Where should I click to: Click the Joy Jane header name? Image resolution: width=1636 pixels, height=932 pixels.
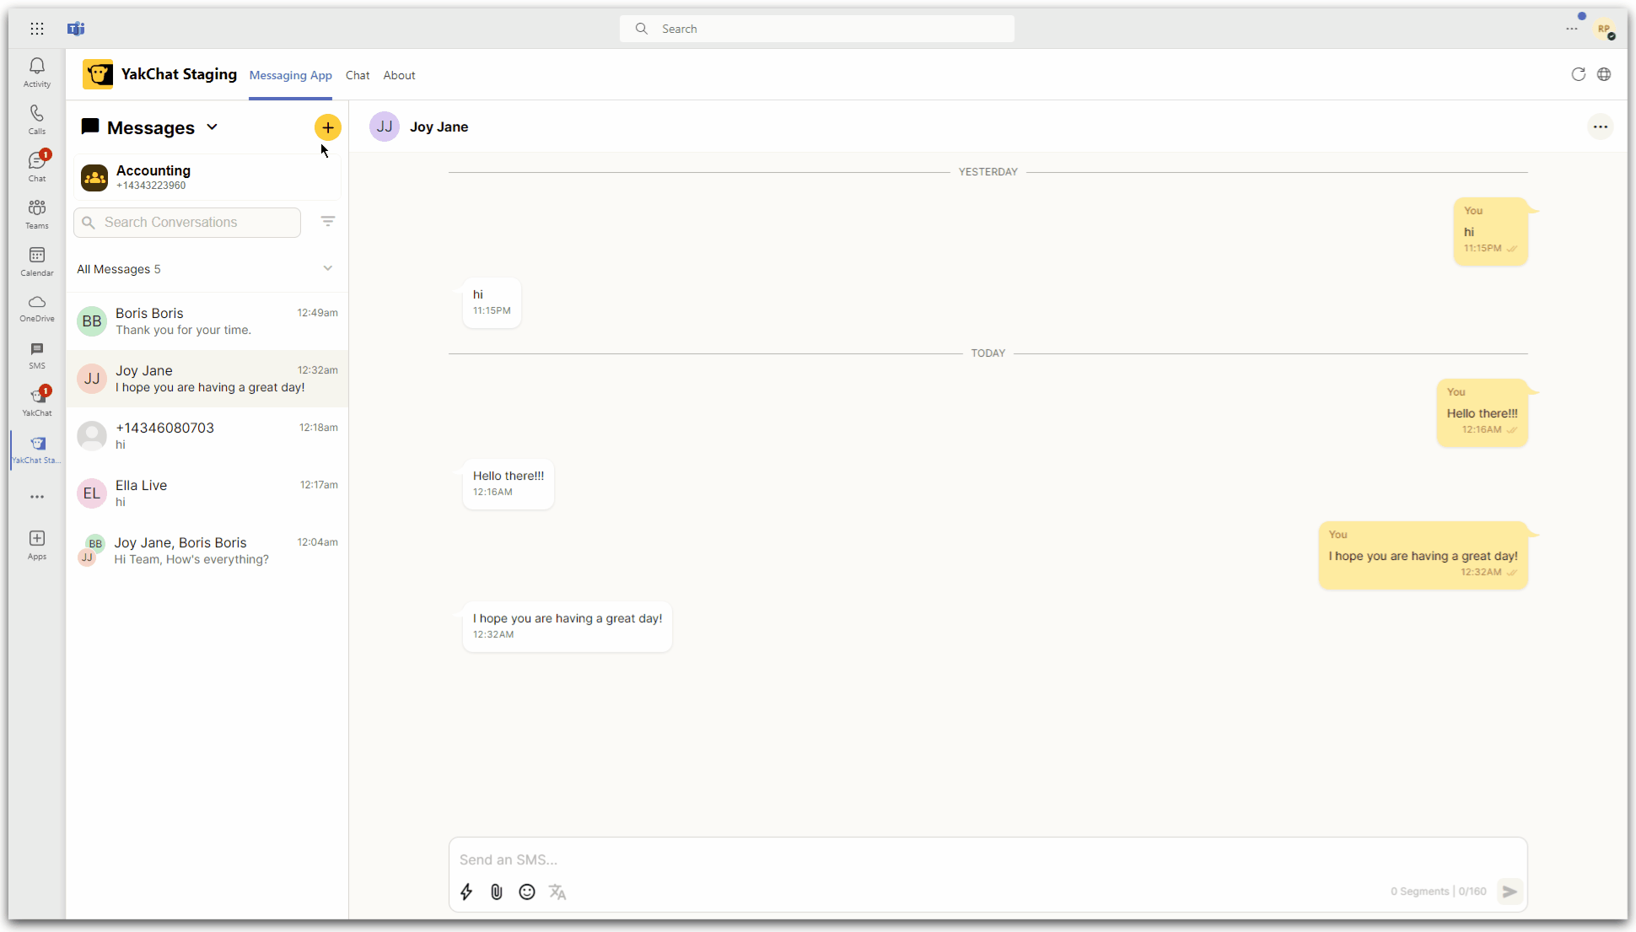439,127
